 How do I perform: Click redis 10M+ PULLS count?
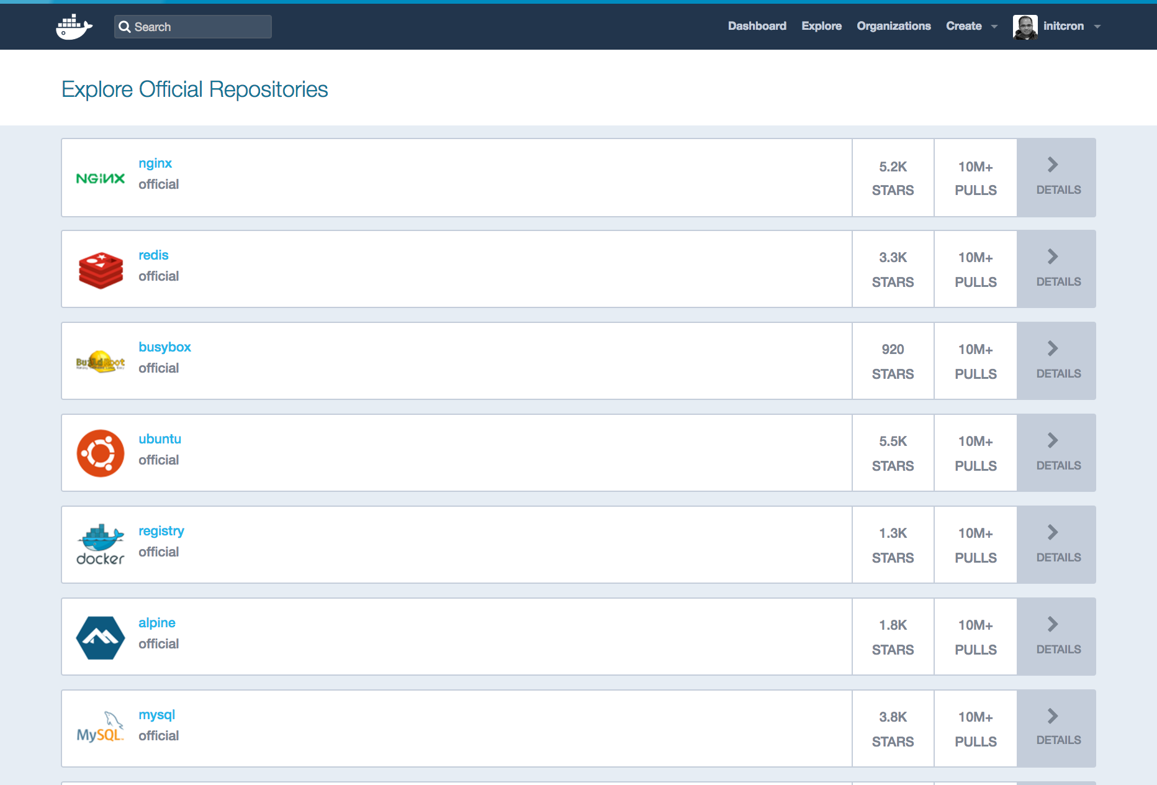(976, 270)
